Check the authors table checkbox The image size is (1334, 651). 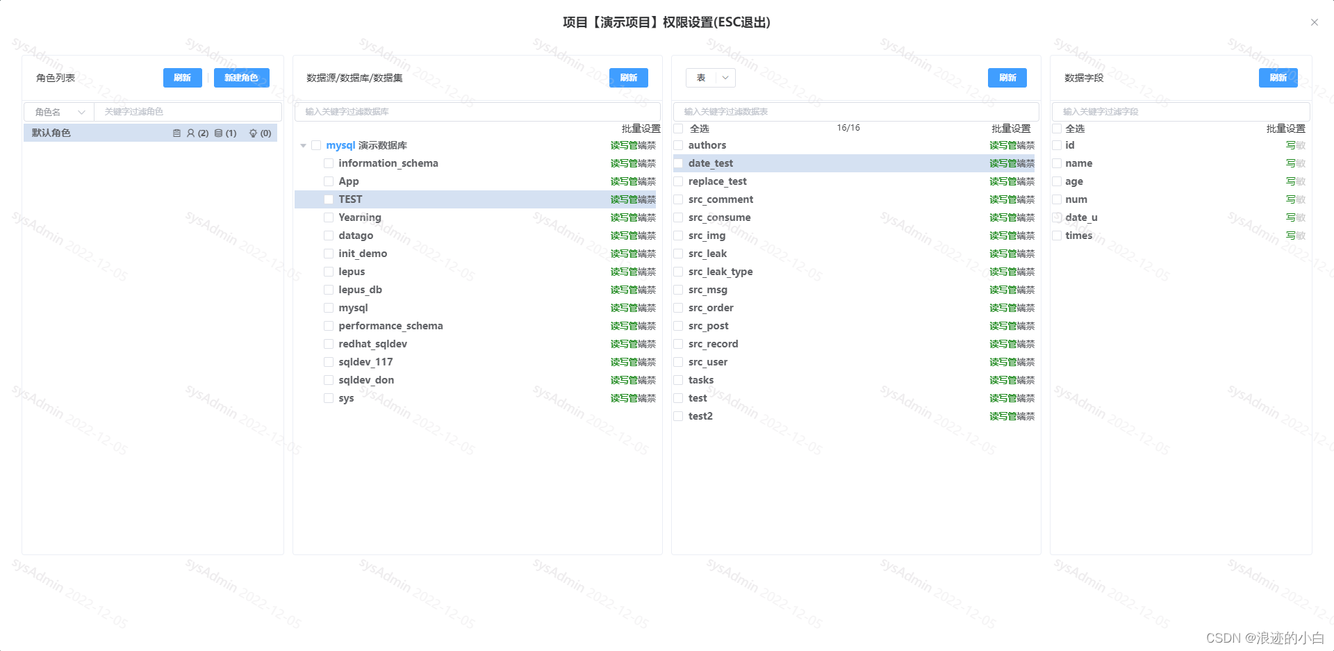[678, 145]
